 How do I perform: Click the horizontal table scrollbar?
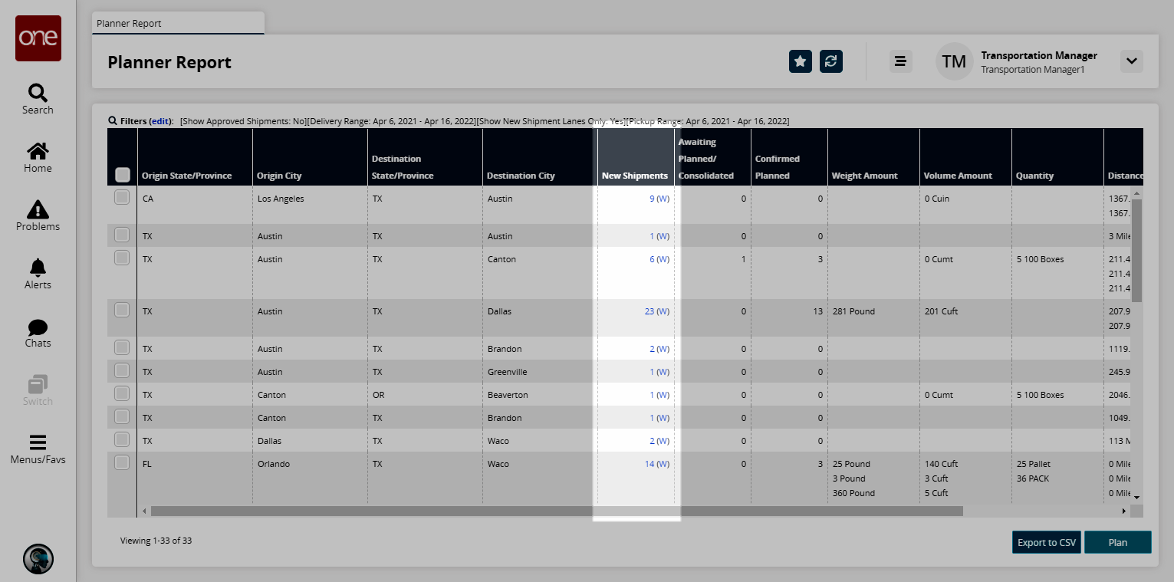tap(556, 511)
